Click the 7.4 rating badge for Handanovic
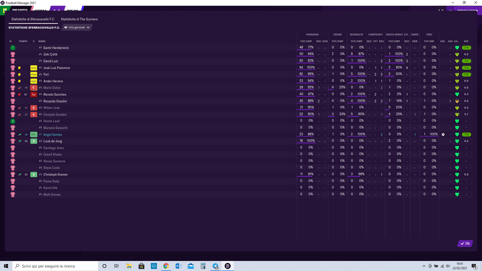Screen dimensions: 482x271 pos(467,48)
